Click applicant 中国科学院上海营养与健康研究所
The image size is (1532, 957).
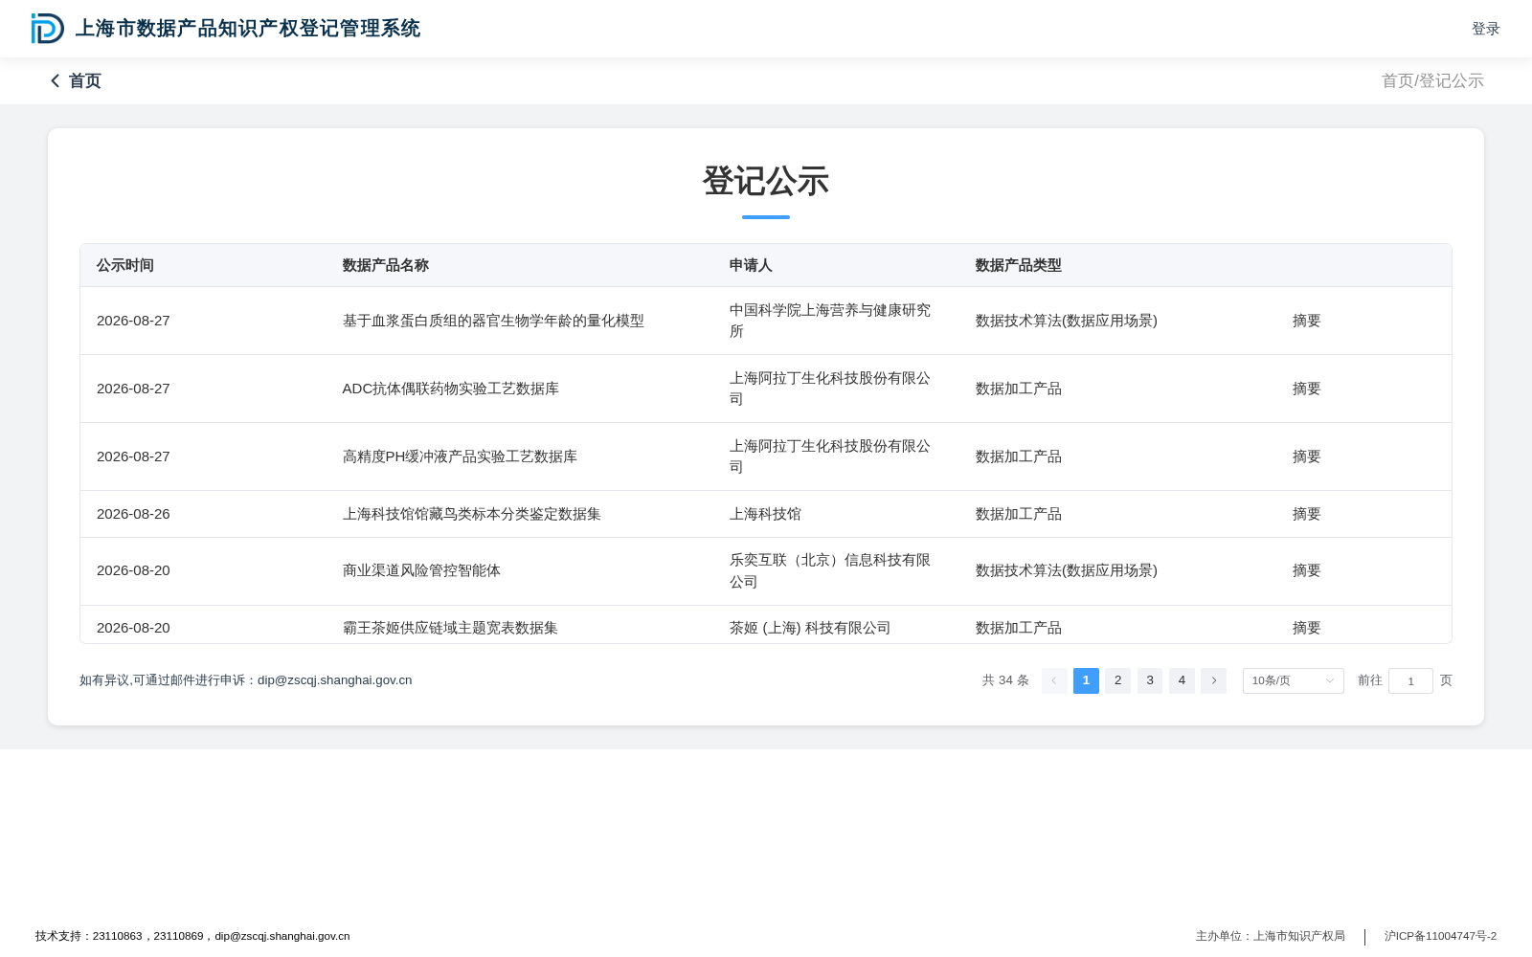pos(830,321)
